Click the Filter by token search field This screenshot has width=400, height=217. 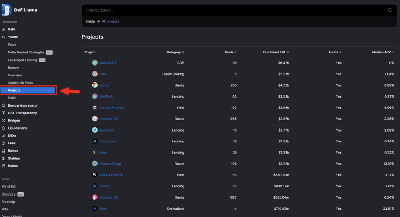click(235, 10)
